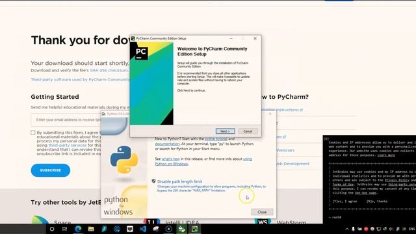
Task: Open Privacy Policy link in cookie panel
Action: [397, 180]
